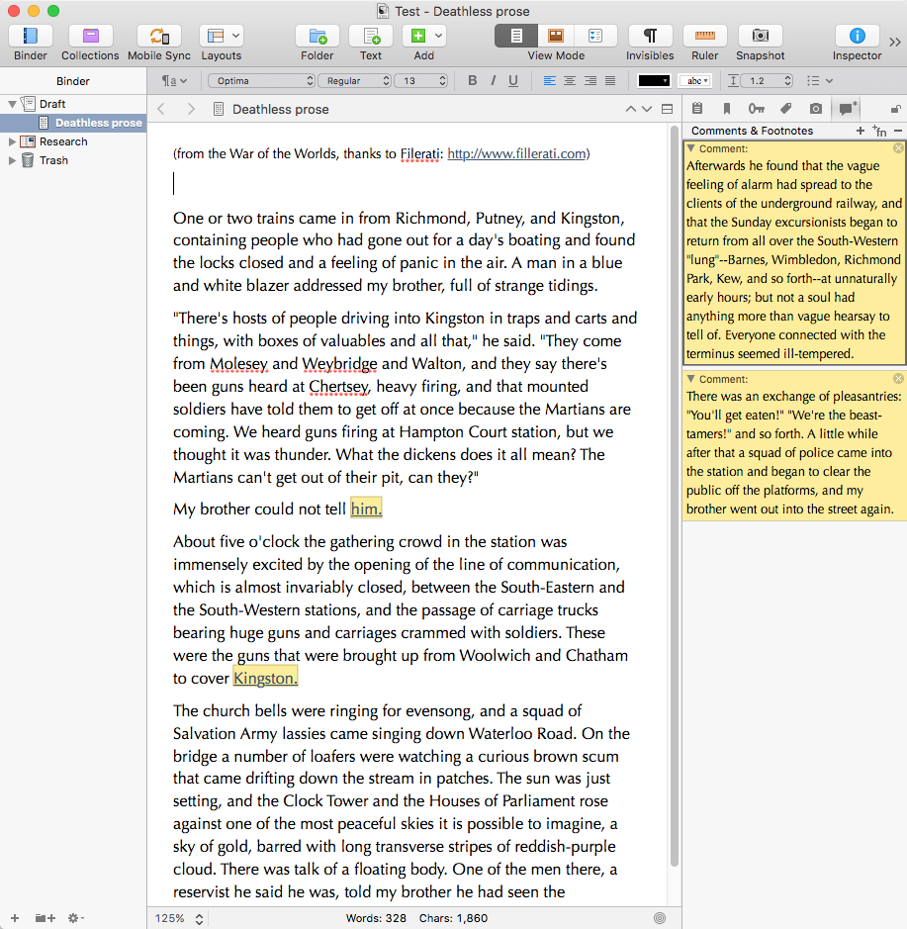Open the Collections toolbar button
Image resolution: width=907 pixels, height=929 pixels.
[90, 37]
